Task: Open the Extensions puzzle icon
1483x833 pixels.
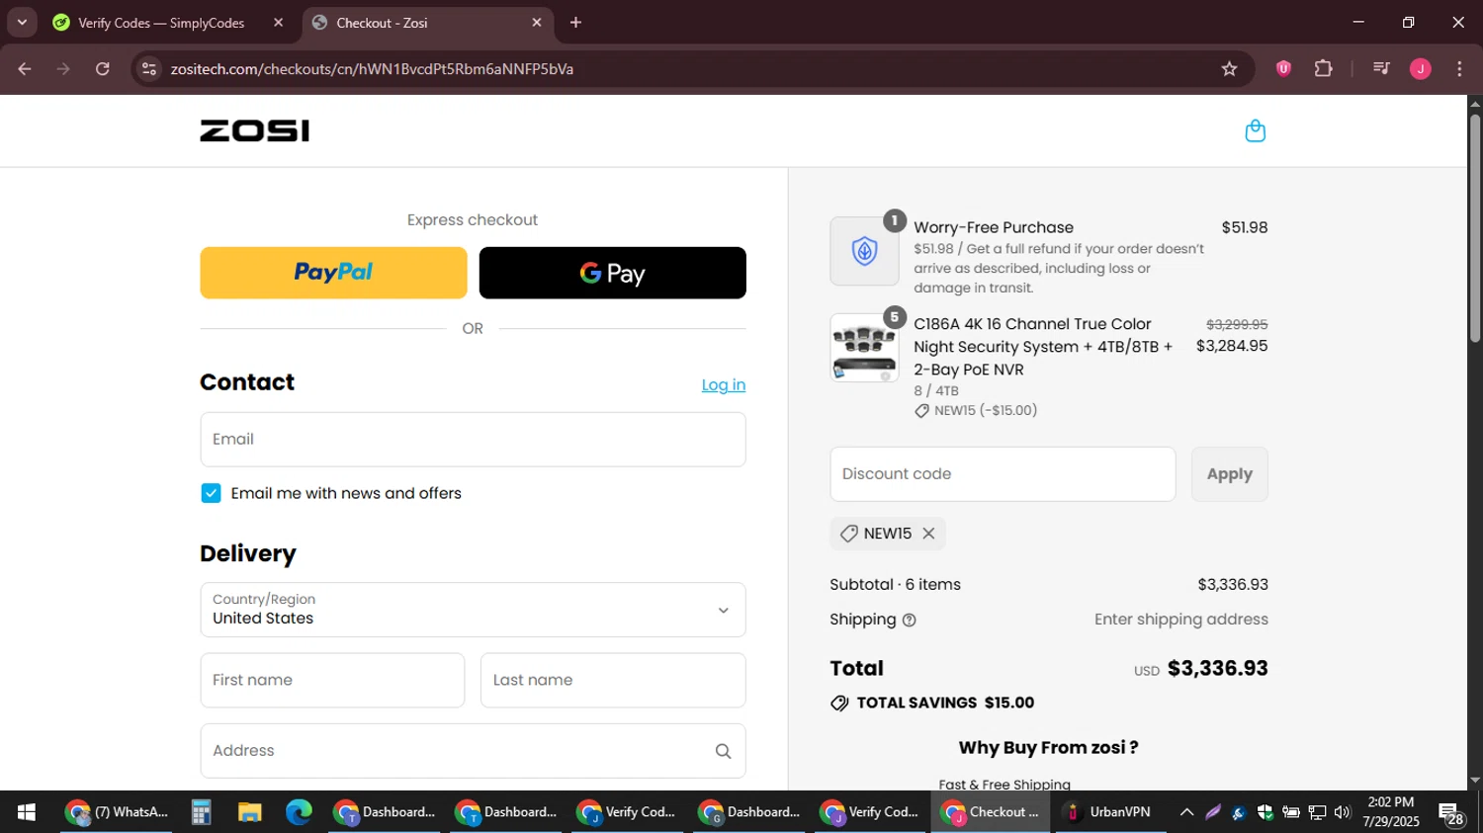Action: pos(1323,69)
